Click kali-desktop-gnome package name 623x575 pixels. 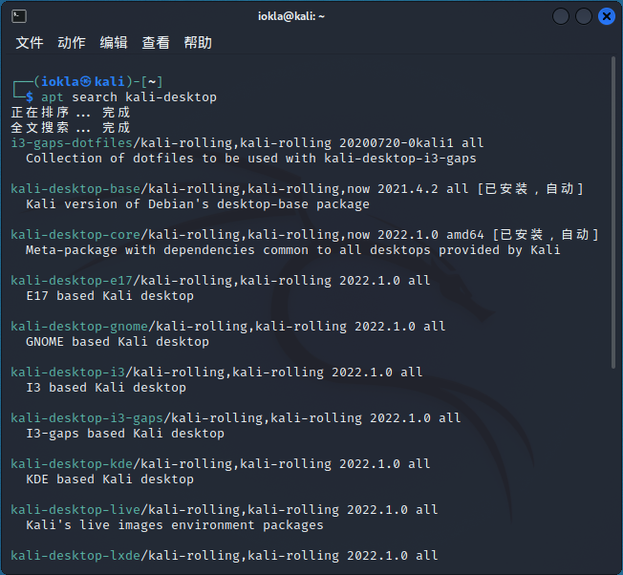coord(79,326)
